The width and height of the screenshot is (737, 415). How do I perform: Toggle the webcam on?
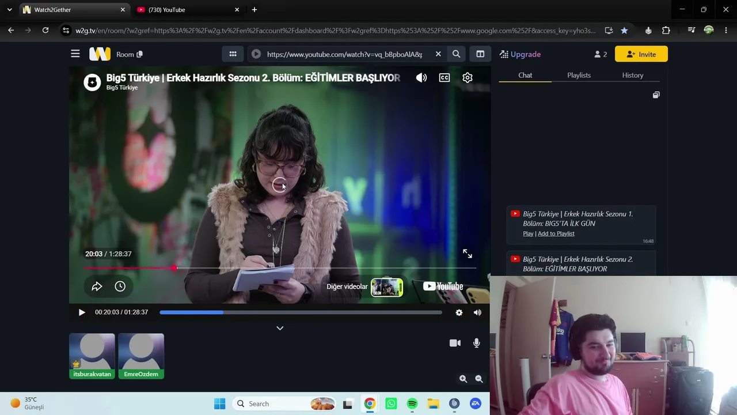click(x=455, y=343)
